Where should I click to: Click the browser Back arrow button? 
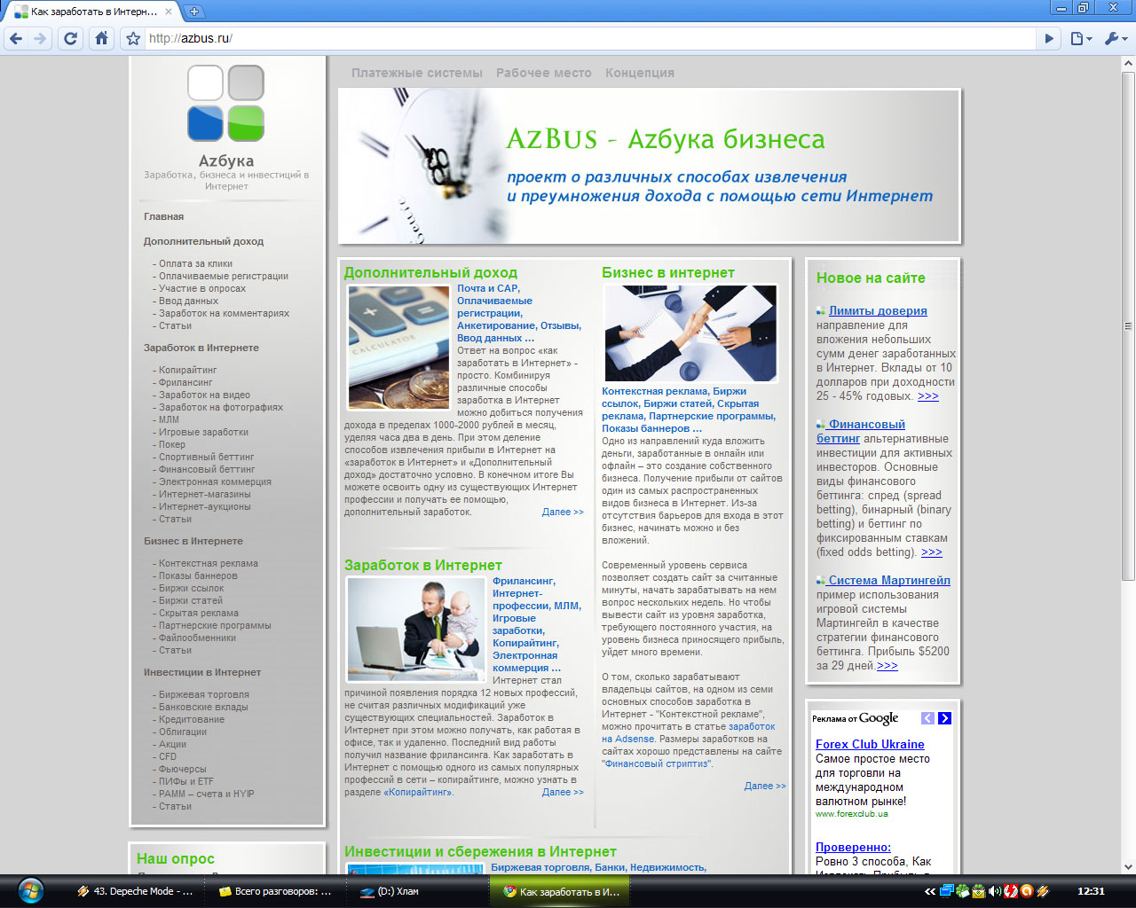(x=16, y=38)
